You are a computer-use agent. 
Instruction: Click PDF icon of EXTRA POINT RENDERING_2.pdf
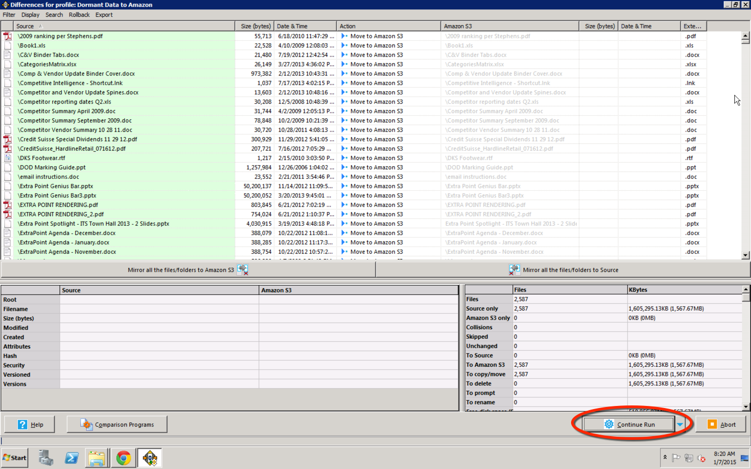7,214
